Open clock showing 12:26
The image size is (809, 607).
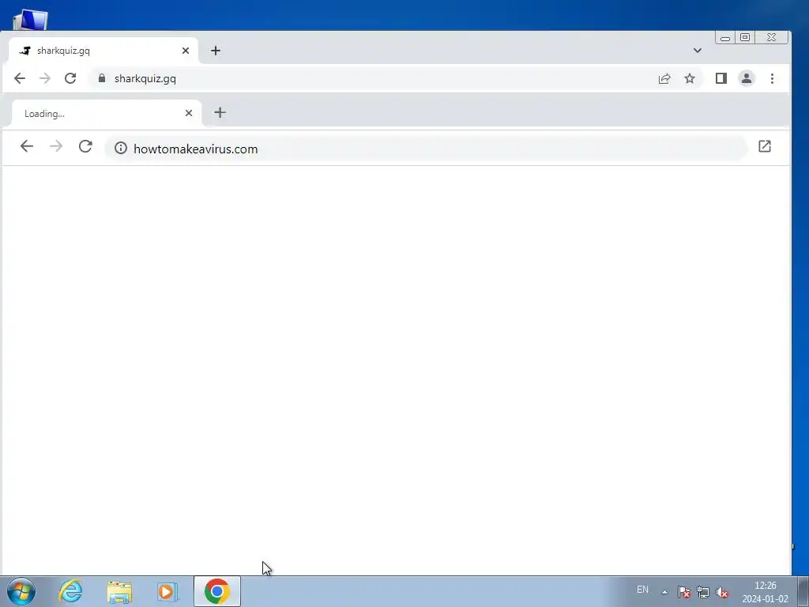[x=765, y=592]
